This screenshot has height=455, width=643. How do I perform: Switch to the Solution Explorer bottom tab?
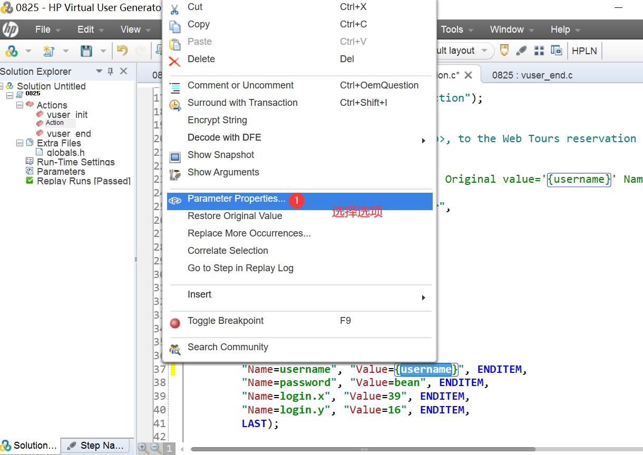(30, 446)
